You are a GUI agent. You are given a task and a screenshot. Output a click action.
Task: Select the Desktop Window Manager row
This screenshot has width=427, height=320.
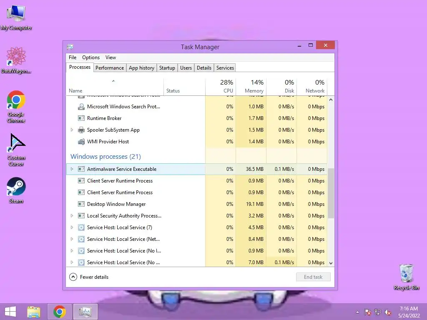pyautogui.click(x=197, y=204)
